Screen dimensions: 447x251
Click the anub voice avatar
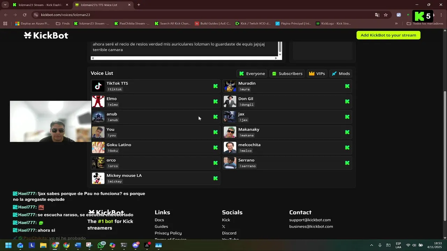coord(98,117)
